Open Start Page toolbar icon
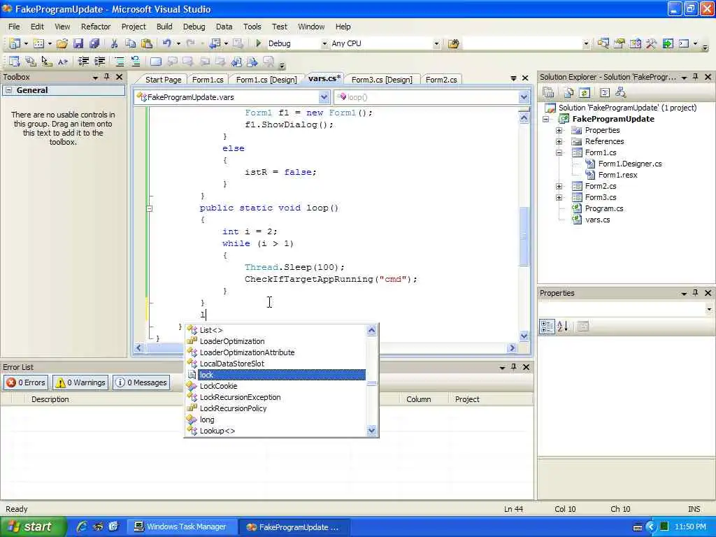Image resolution: width=716 pixels, height=537 pixels. point(668,43)
